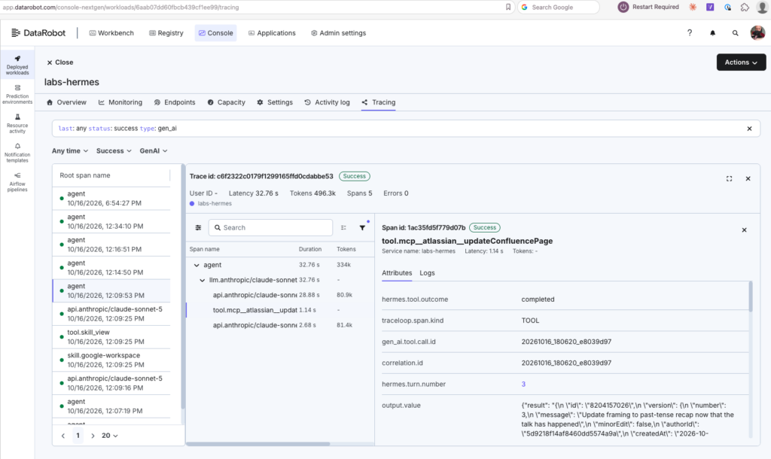Click Close to exit workload
The height and width of the screenshot is (459, 771).
60,62
